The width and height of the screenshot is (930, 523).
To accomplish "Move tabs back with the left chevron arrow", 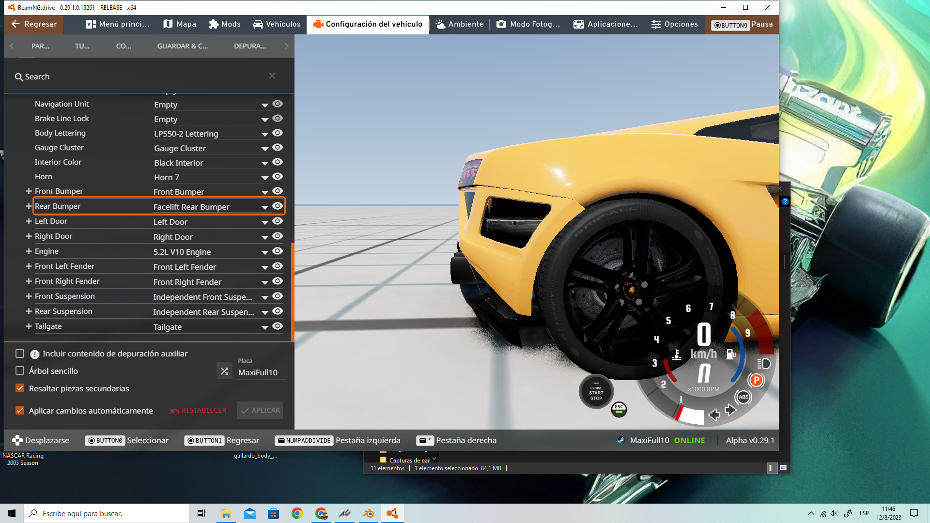I will pos(12,46).
